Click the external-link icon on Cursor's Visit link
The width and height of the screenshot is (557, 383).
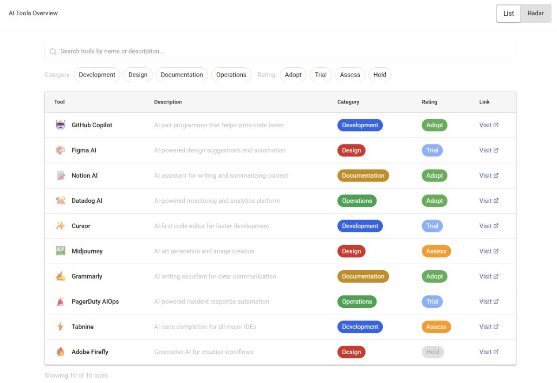click(x=497, y=226)
